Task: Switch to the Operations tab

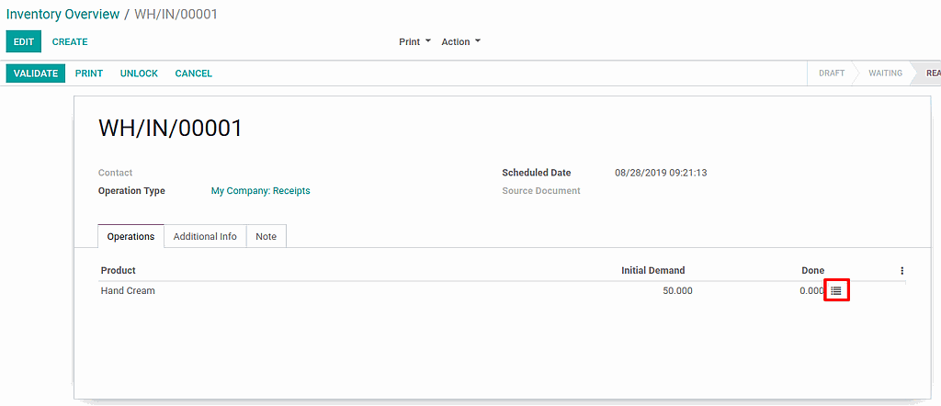Action: pos(130,237)
